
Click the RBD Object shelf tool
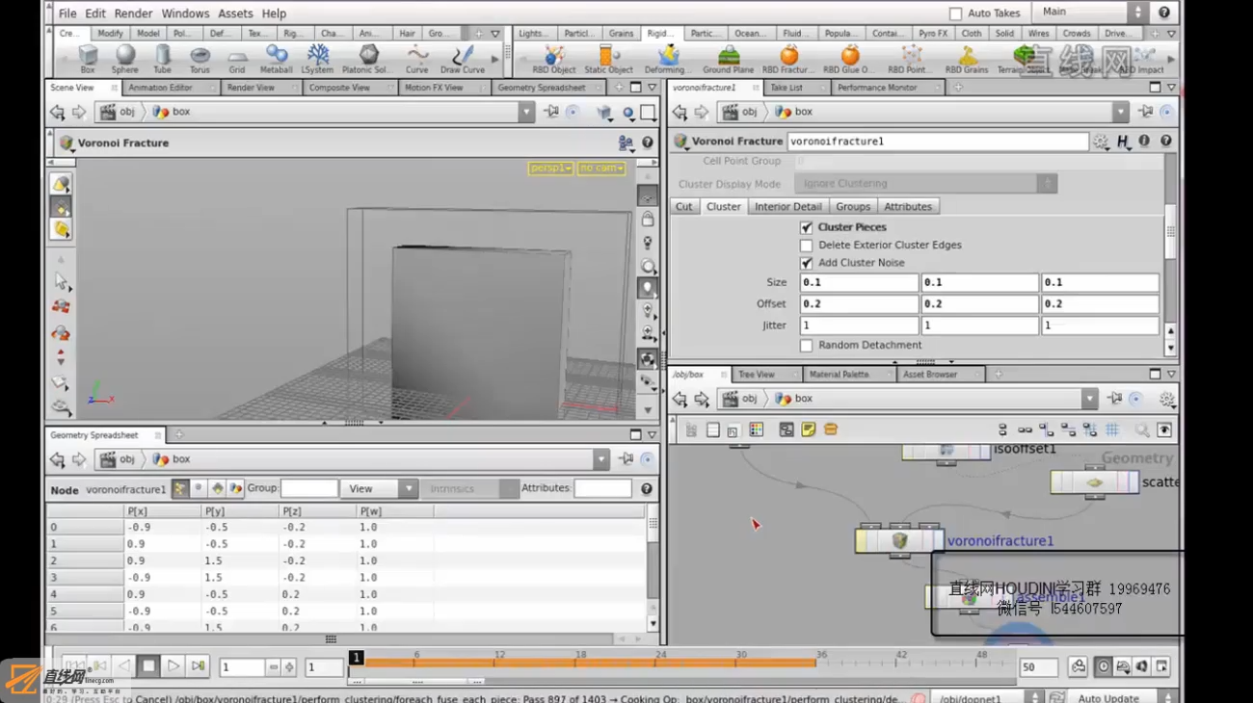pos(554,58)
